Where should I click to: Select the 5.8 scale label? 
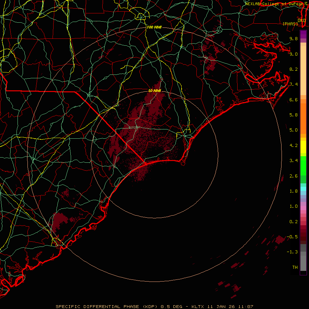tap(294, 115)
